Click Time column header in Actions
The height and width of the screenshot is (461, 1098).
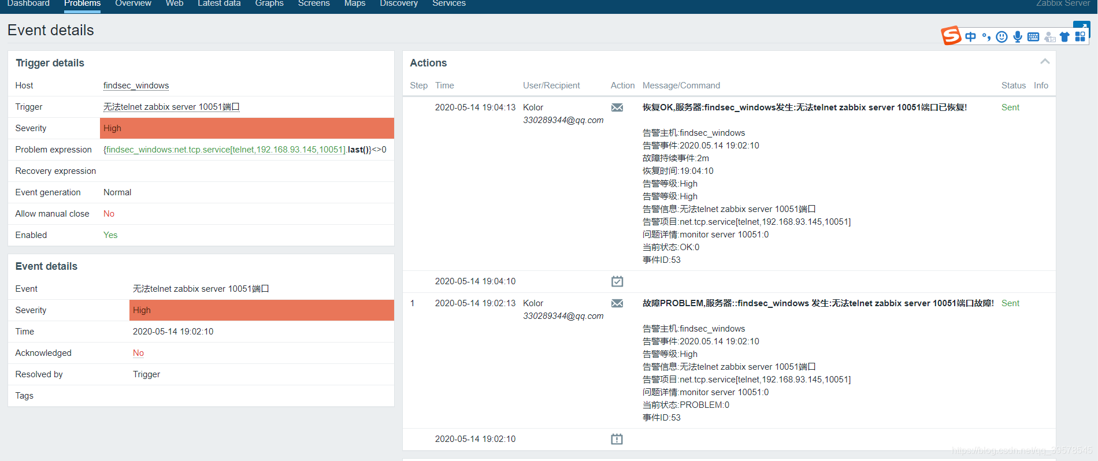tap(444, 85)
